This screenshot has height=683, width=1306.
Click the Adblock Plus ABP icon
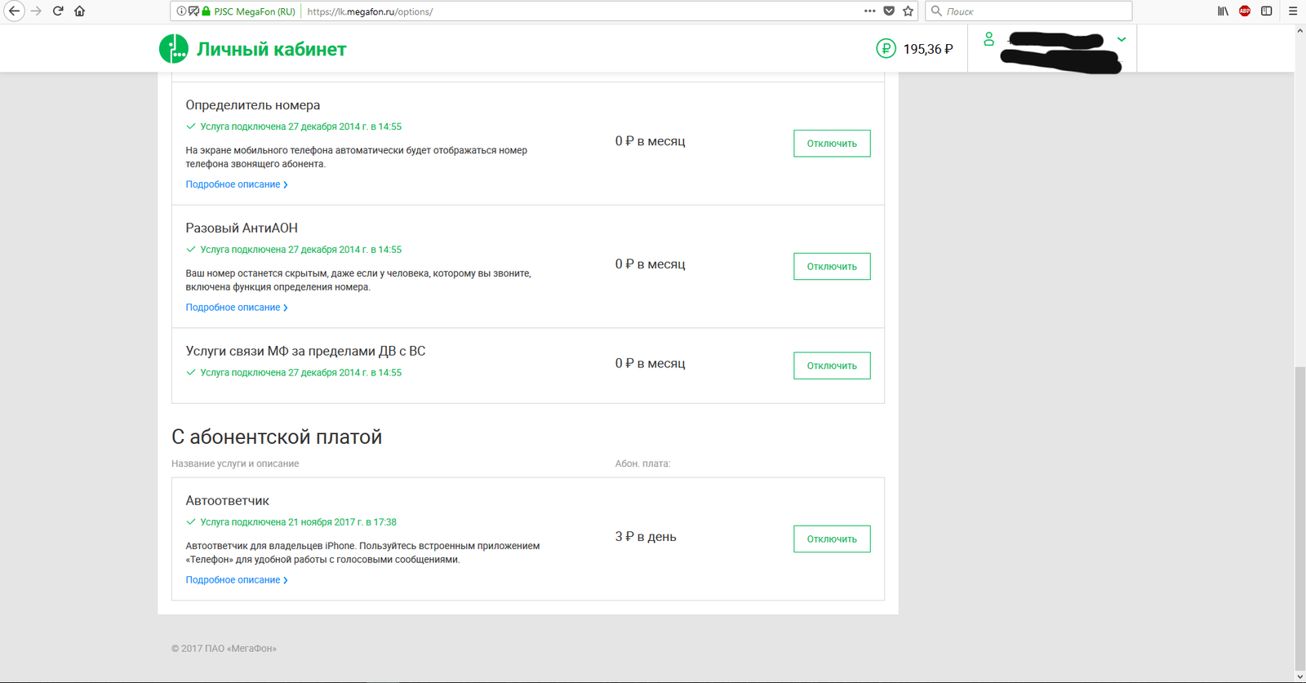click(x=1245, y=11)
